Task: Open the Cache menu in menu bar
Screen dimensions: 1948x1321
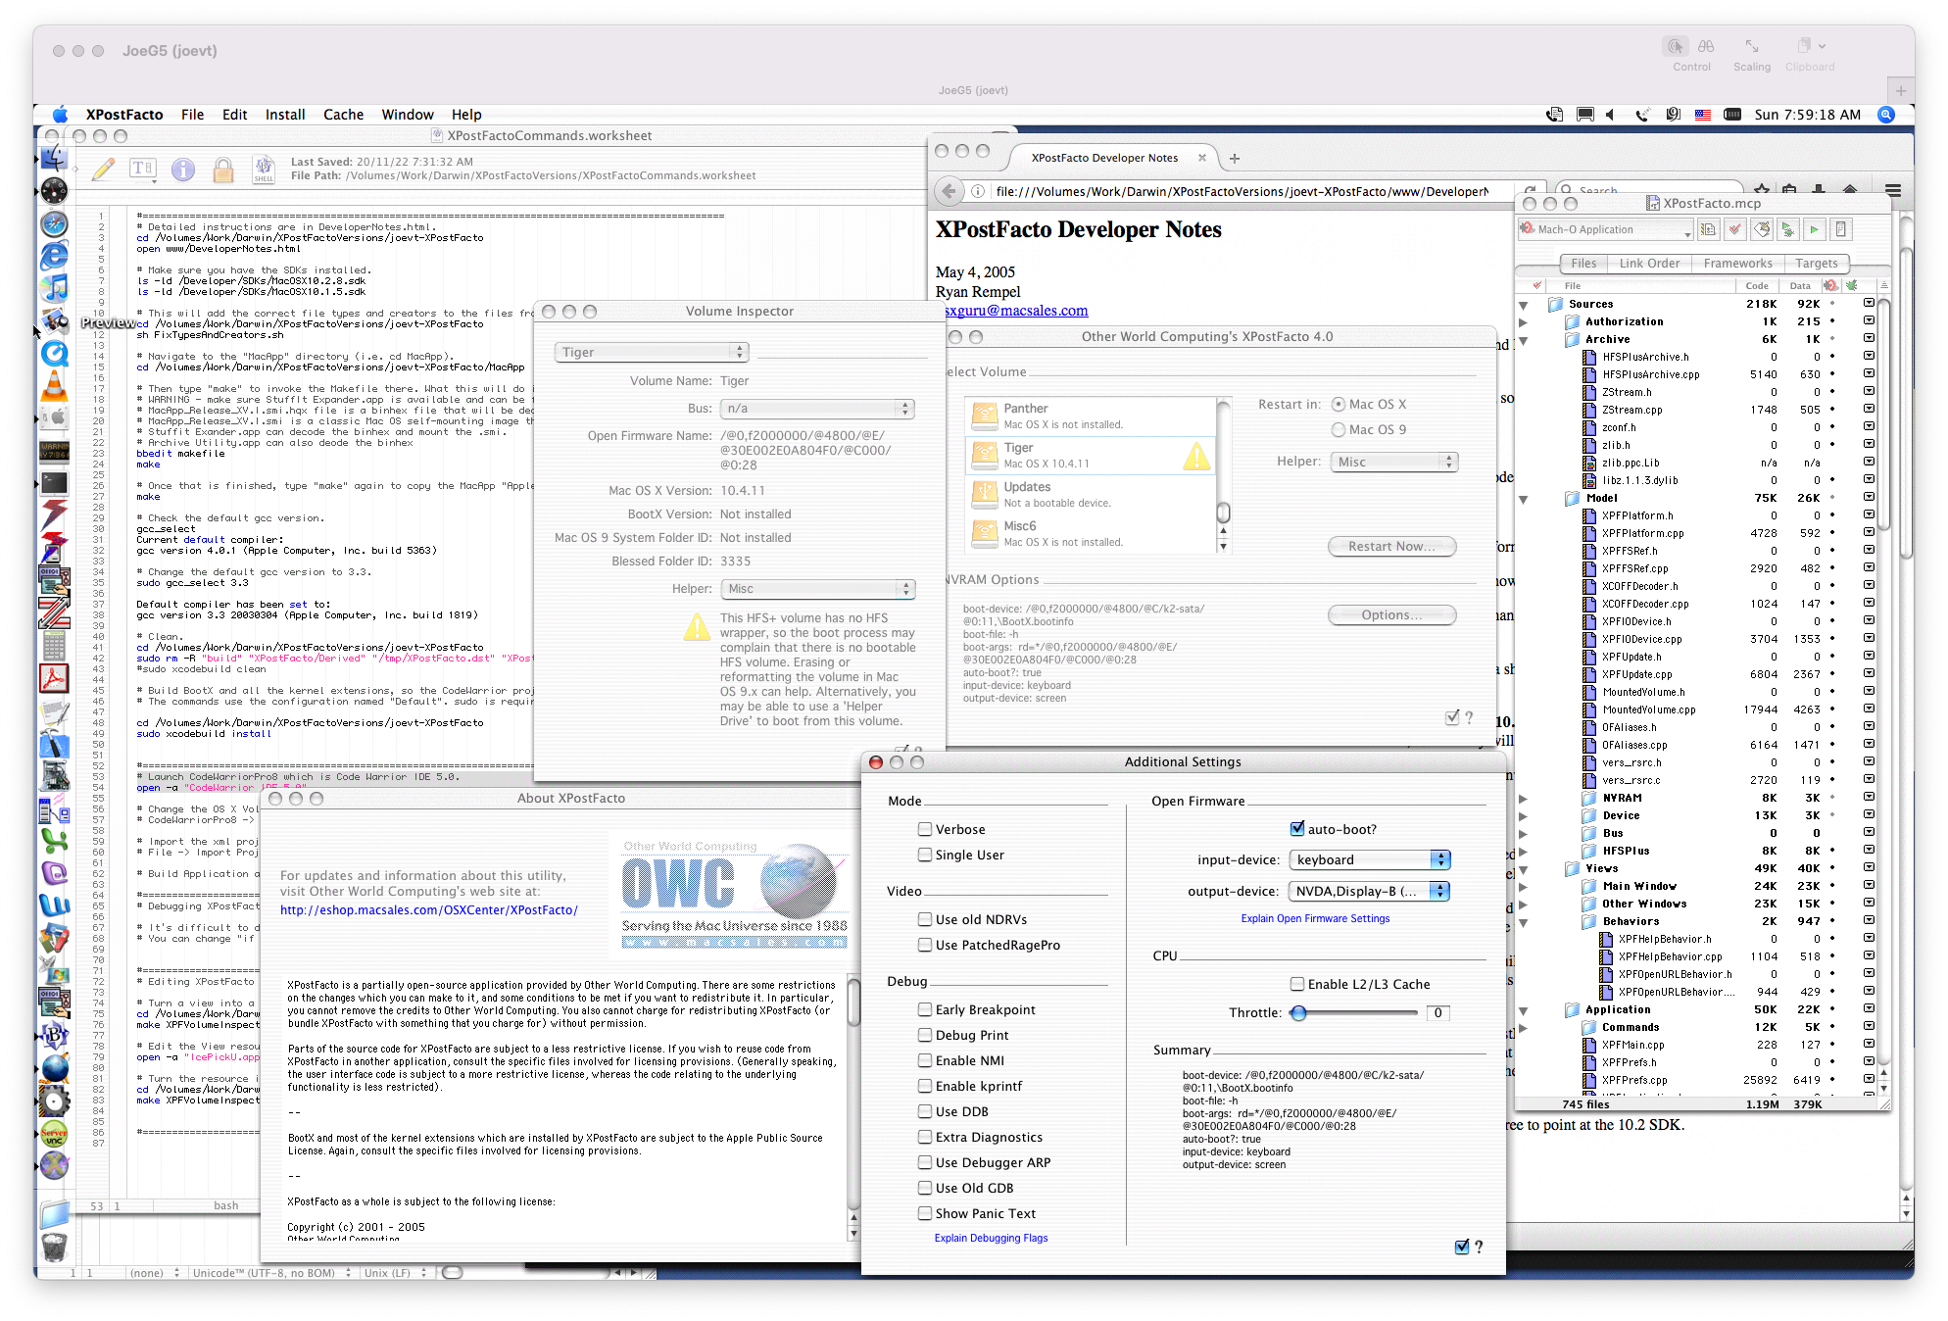Action: [x=343, y=115]
